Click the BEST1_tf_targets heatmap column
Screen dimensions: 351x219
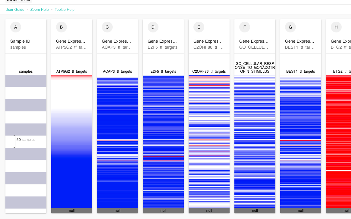point(301,141)
